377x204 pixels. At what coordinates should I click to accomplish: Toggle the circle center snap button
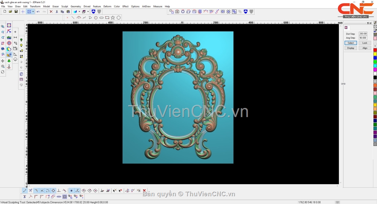pos(53,191)
